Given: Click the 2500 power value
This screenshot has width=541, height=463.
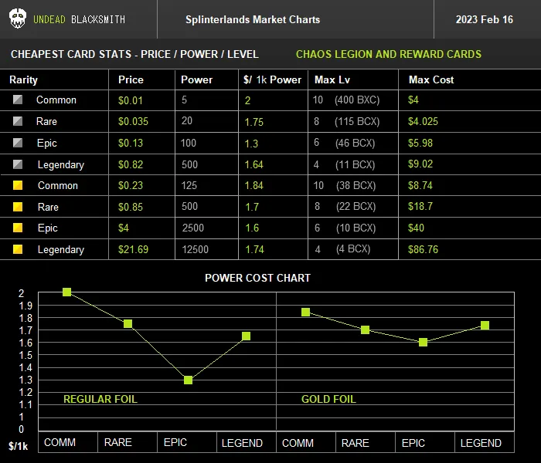Looking at the screenshot, I should (x=193, y=228).
